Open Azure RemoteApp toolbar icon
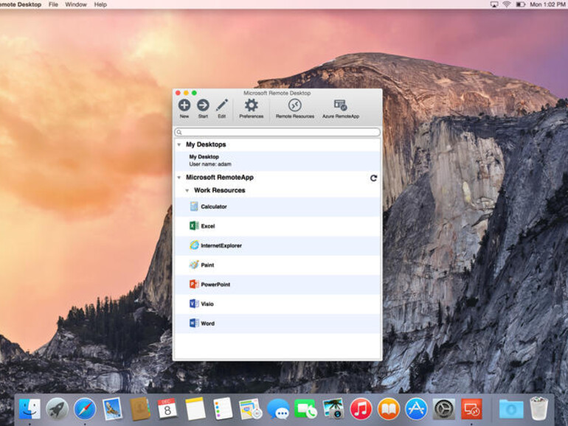568x426 pixels. [341, 105]
